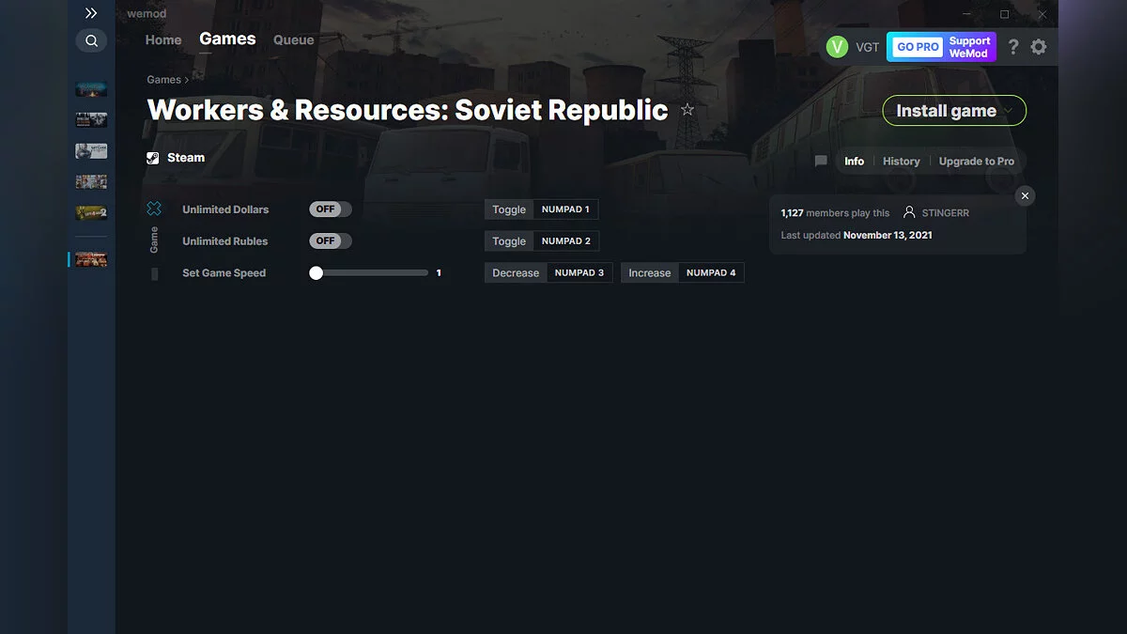Open the chat bubble icon near Info tab
Screen dimensions: 1127x634
821,161
